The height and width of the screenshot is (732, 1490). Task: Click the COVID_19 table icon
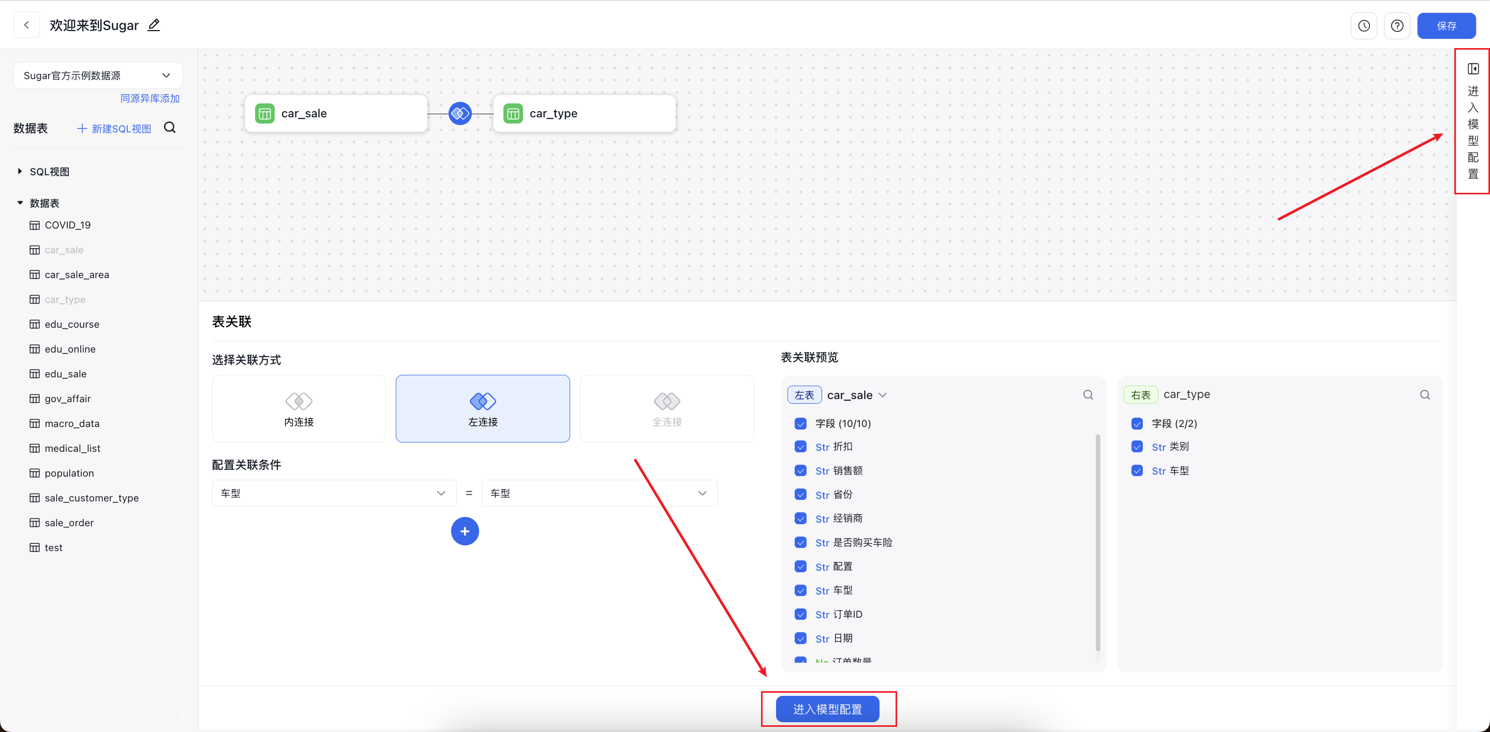[35, 225]
